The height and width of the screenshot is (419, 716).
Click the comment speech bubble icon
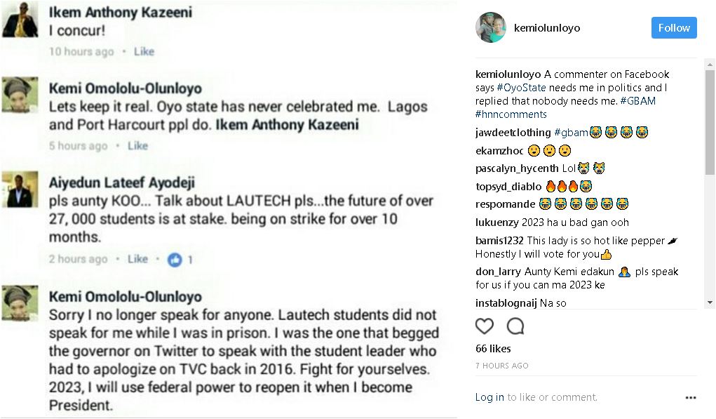tap(515, 326)
